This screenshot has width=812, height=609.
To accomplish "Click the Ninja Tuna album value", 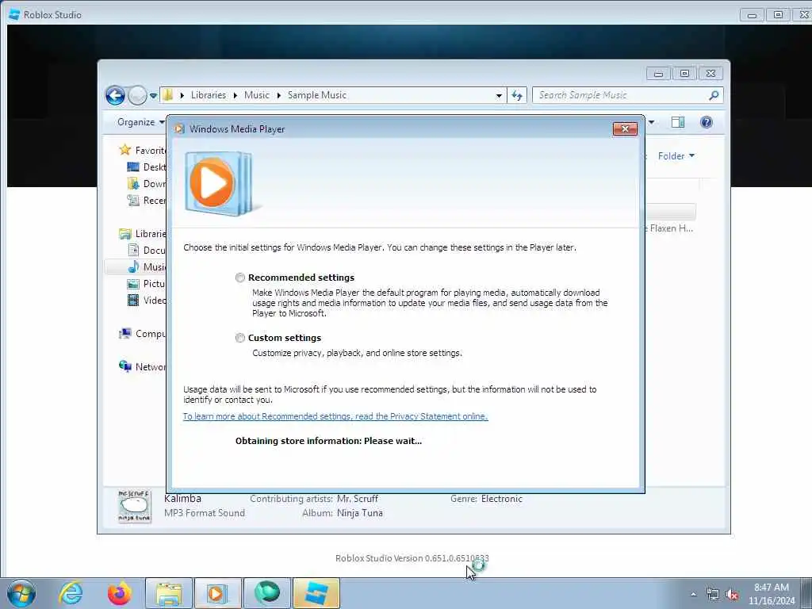I will (360, 513).
